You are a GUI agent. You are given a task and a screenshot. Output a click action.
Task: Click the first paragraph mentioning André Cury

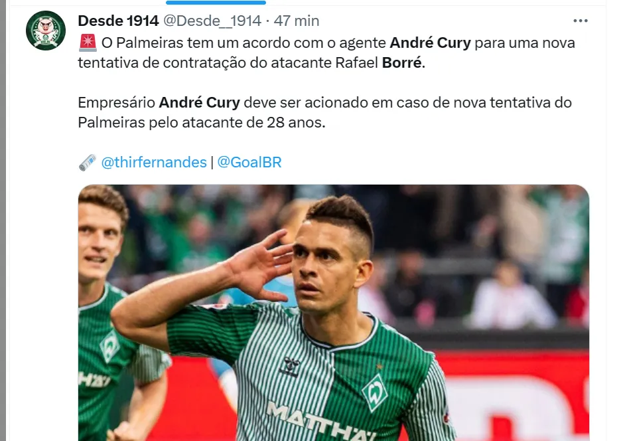pos(326,53)
